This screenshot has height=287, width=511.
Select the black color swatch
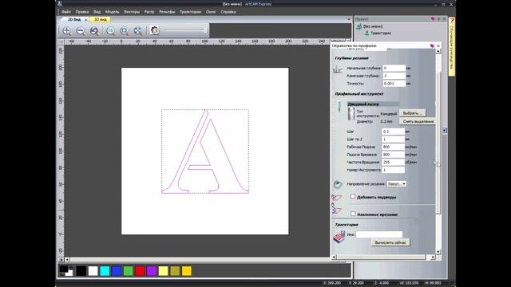pyautogui.click(x=81, y=271)
